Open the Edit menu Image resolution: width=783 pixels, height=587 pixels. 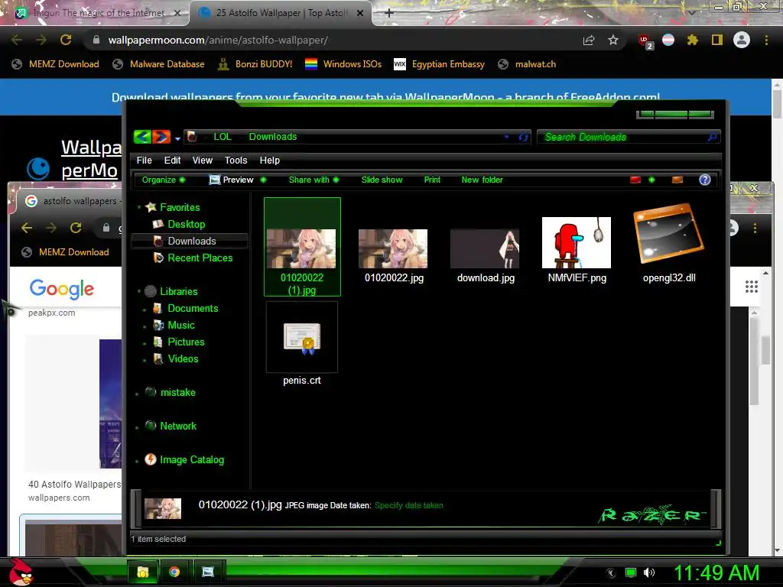pos(172,161)
